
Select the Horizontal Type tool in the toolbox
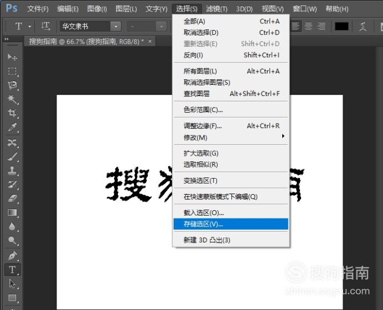click(x=12, y=270)
